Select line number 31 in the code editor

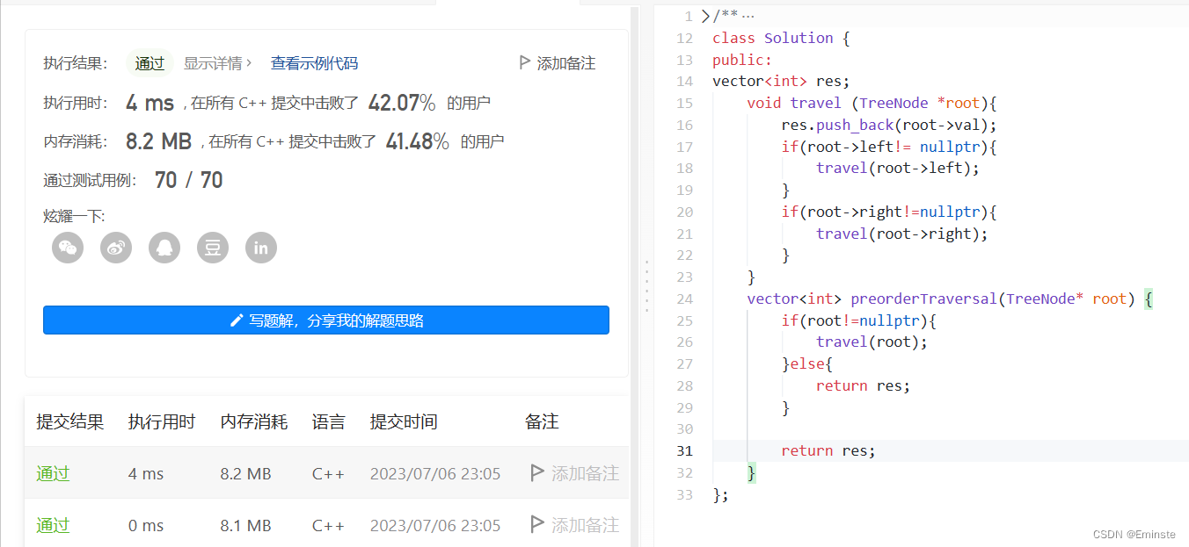pos(684,450)
